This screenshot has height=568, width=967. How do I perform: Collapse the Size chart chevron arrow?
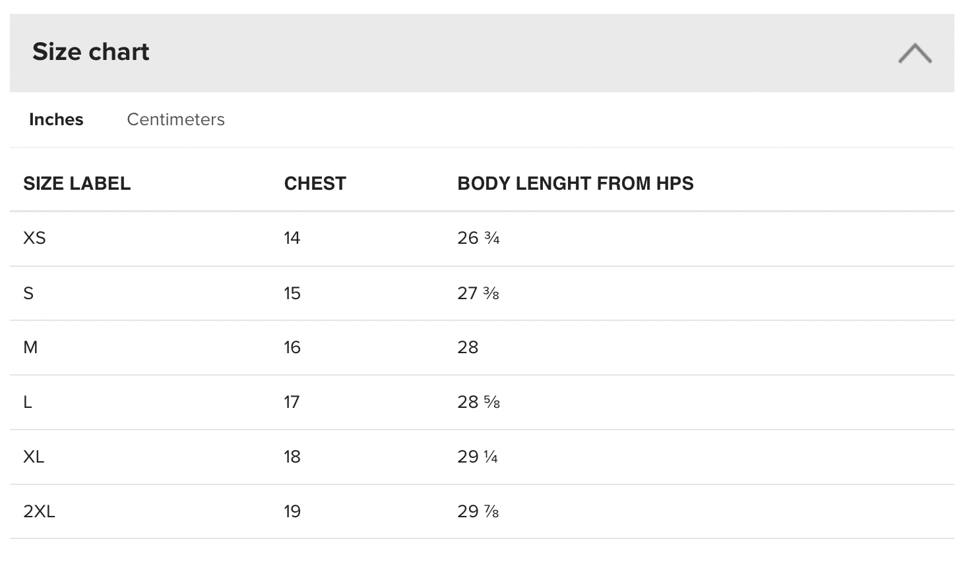[x=914, y=53]
